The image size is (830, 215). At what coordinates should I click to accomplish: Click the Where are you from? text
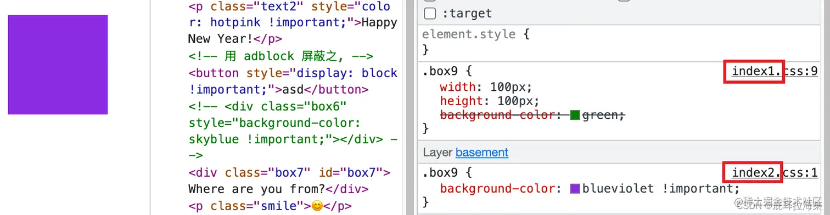(x=257, y=189)
